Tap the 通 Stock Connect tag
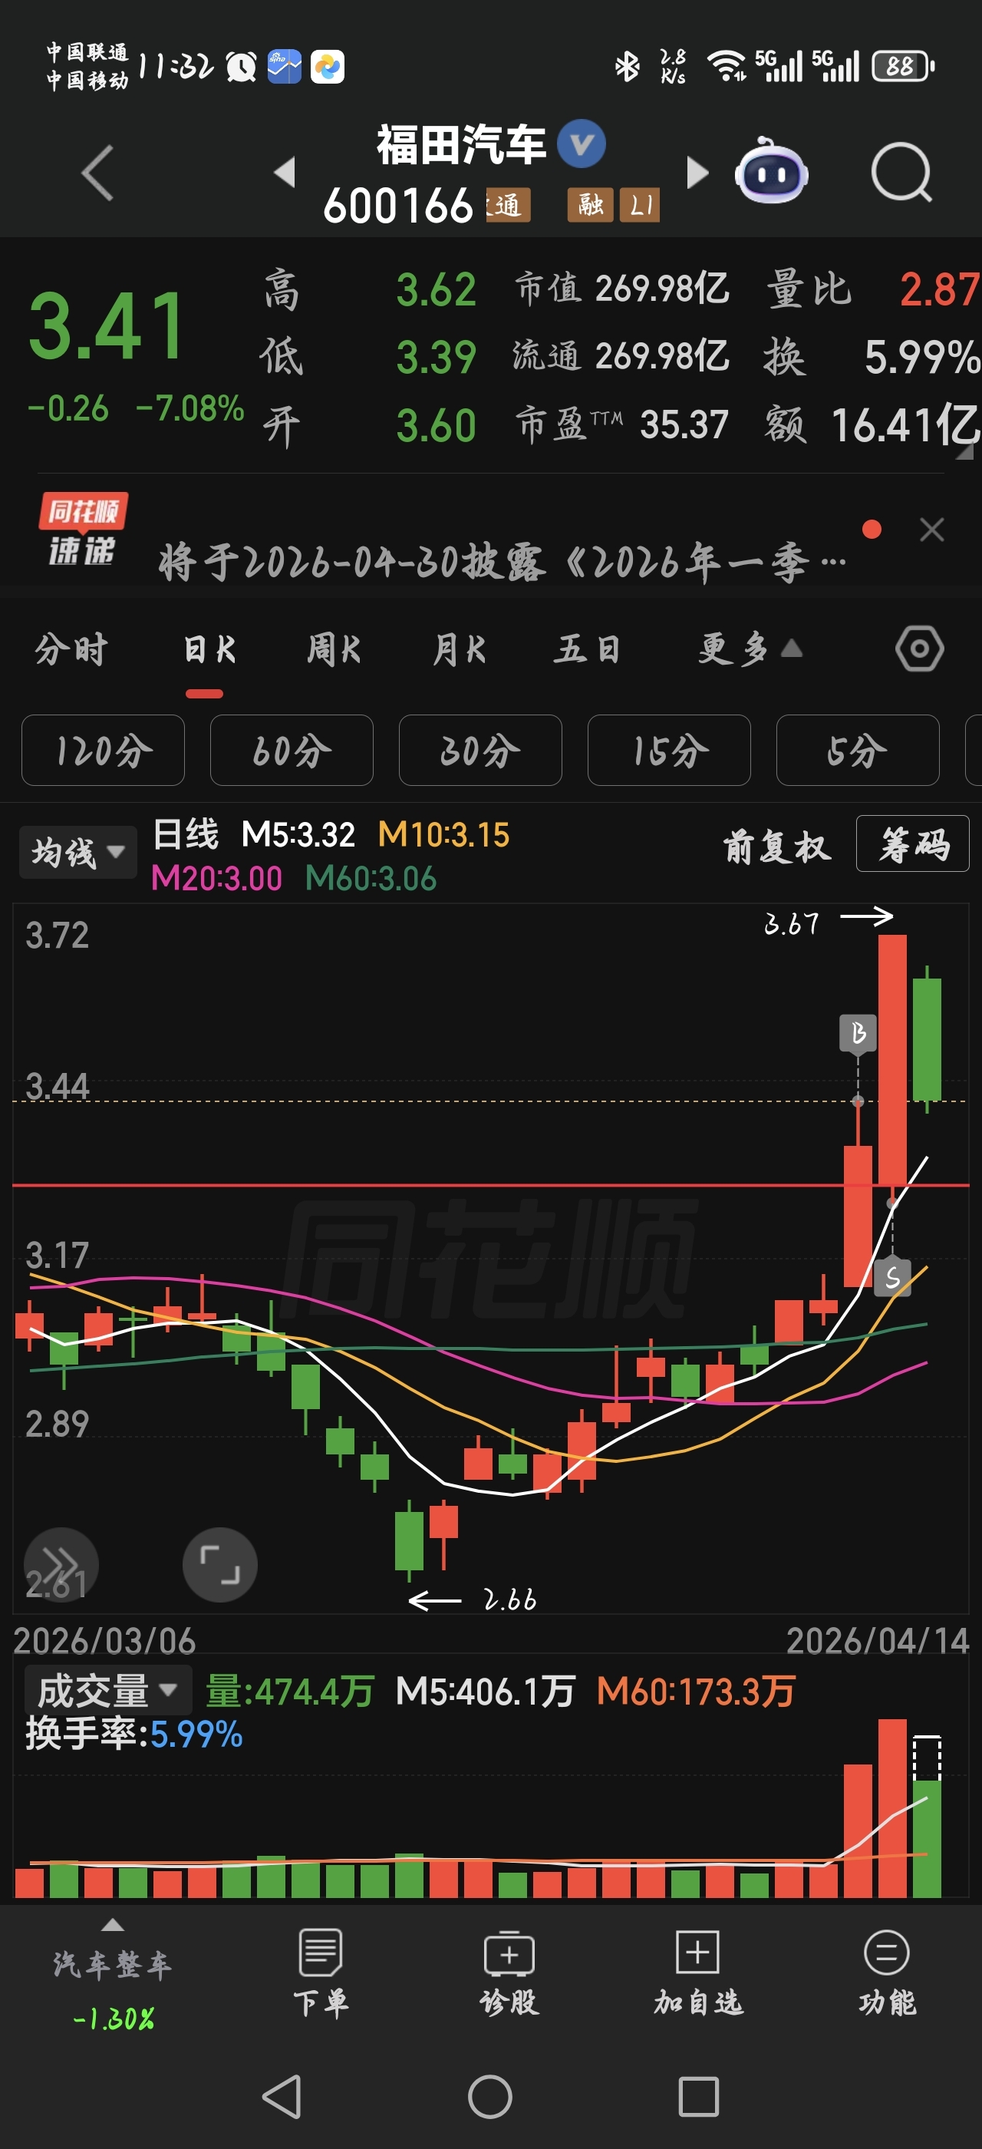The width and height of the screenshot is (982, 2149). tap(508, 205)
